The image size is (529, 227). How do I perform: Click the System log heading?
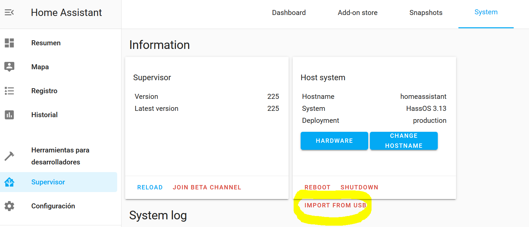pos(158,215)
